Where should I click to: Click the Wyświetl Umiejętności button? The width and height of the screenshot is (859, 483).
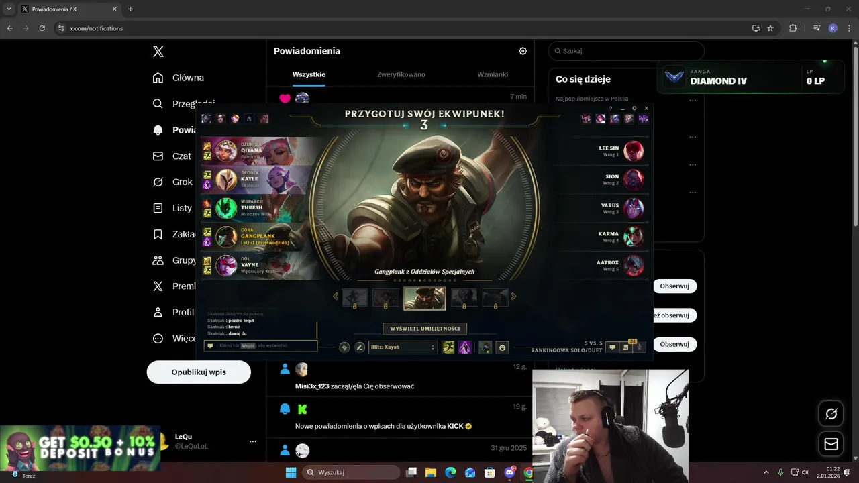pyautogui.click(x=425, y=329)
